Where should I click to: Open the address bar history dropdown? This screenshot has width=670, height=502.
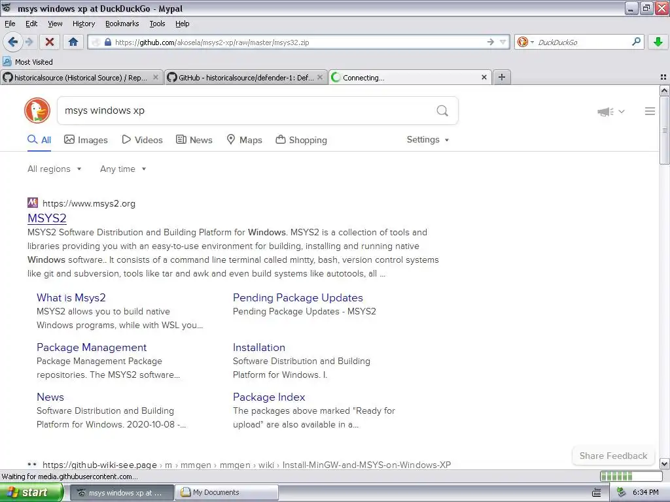point(503,42)
